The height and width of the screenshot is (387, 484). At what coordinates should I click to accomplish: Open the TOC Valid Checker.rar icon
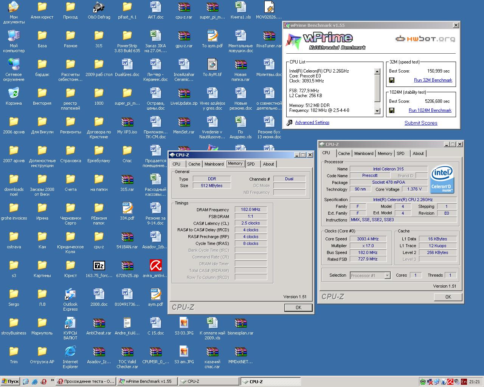click(x=127, y=352)
